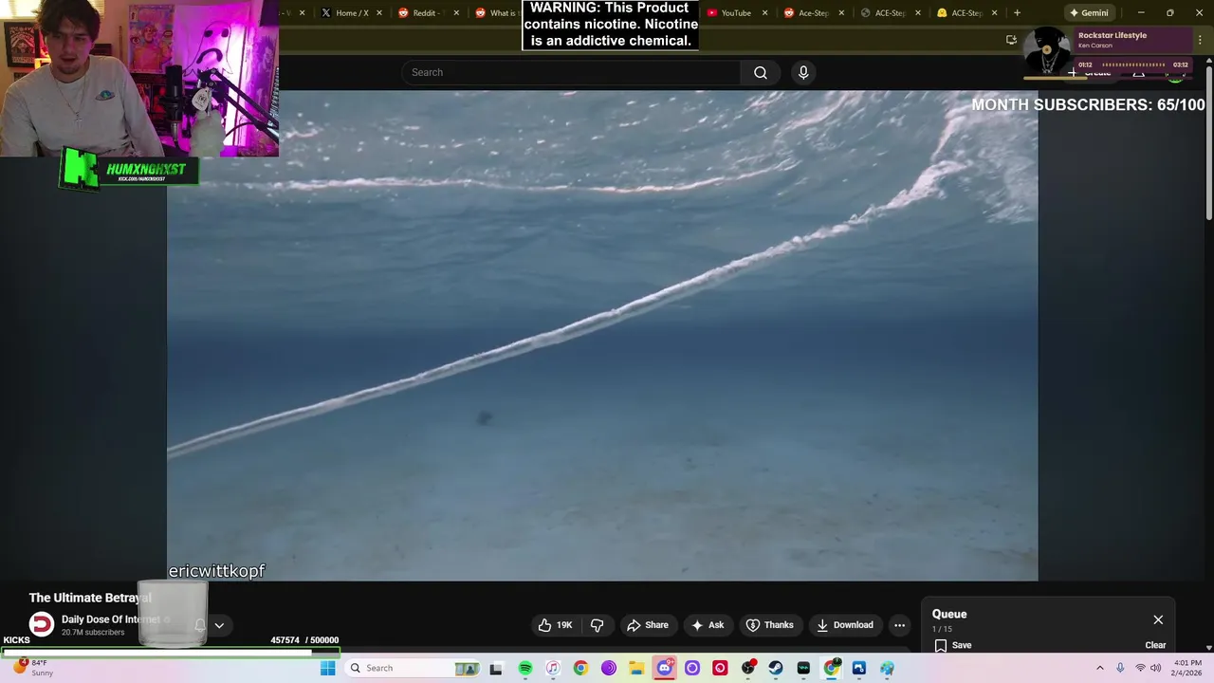This screenshot has height=683, width=1214.
Task: Switch to the YouTube browser tab
Action: 736,12
